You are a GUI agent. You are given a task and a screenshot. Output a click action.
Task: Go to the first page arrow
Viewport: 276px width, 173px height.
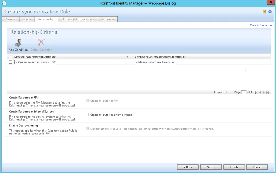256,92
